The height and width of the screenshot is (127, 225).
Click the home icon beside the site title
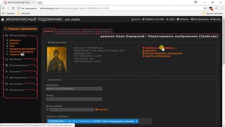2,19
